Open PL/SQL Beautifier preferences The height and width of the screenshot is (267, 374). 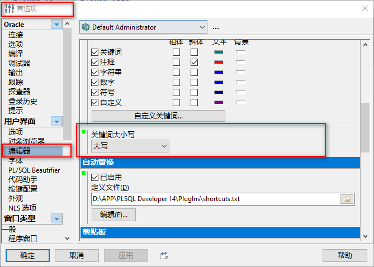pos(34,170)
